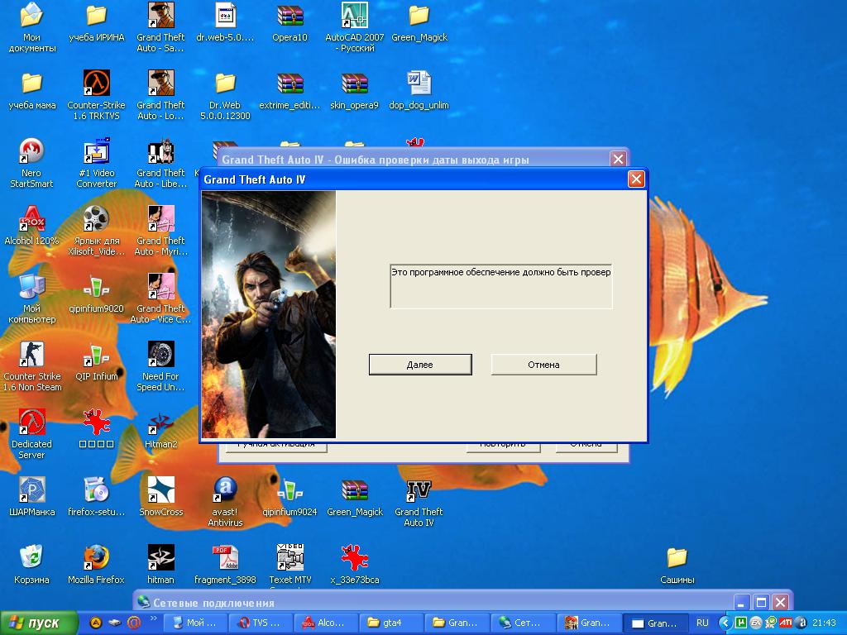Screen dimensions: 847x635
Task: Open the avast! Antivirus shortcut
Action: (225, 491)
